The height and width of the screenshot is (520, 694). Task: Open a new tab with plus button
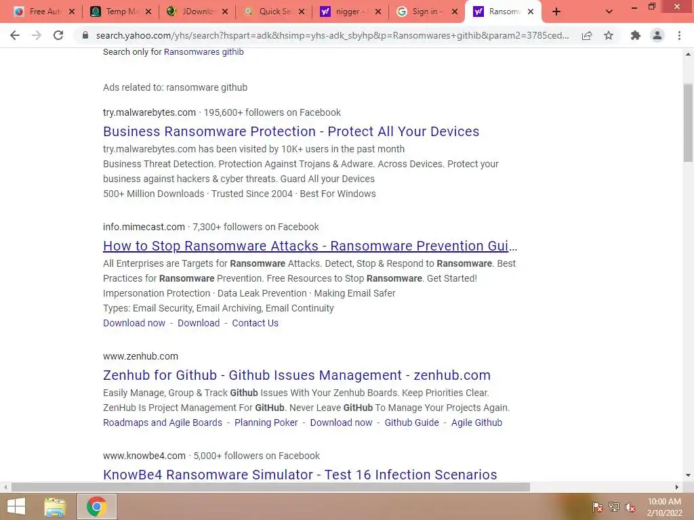click(x=556, y=12)
